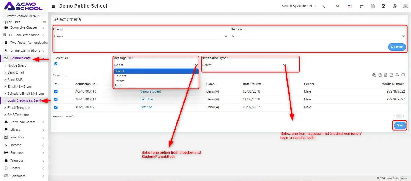Open column visibility icon
The image size is (411, 181).
click(x=403, y=75)
